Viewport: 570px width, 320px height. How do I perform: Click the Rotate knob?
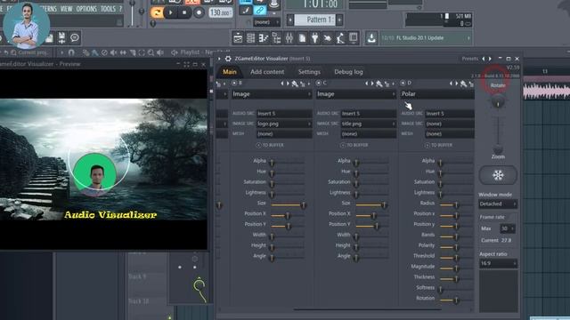click(498, 102)
